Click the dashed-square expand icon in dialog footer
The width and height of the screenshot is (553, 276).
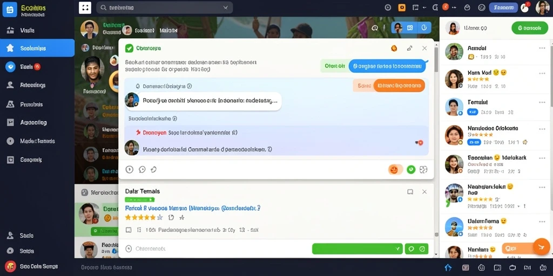point(423,170)
